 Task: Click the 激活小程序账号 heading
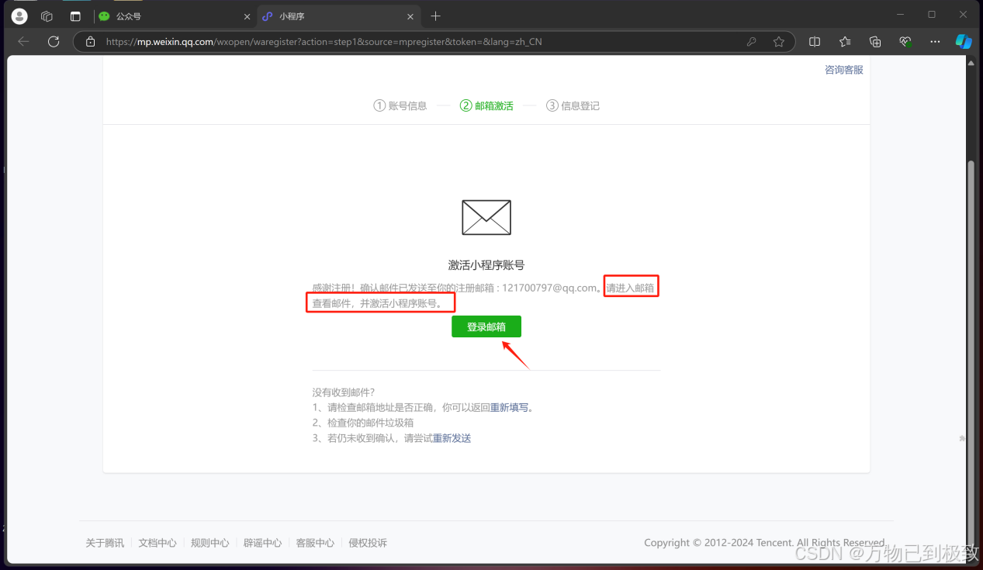pos(486,265)
